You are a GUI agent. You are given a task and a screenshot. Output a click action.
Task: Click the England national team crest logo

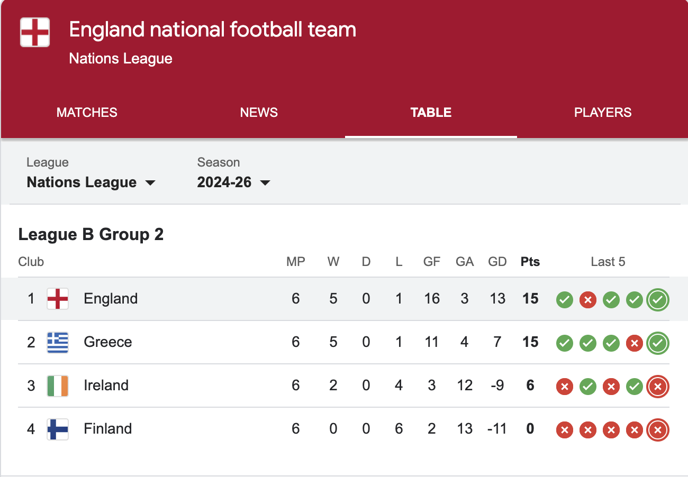click(x=34, y=32)
